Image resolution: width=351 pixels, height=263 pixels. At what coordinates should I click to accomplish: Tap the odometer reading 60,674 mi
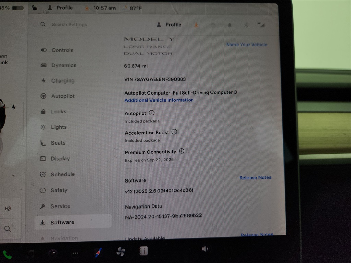[136, 66]
